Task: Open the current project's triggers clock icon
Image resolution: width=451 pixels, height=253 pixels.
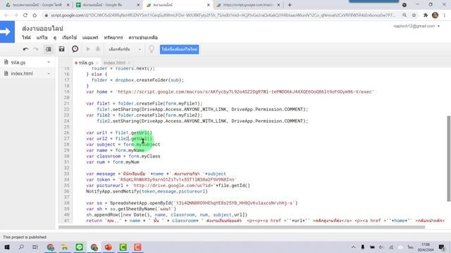Action: click(75, 49)
